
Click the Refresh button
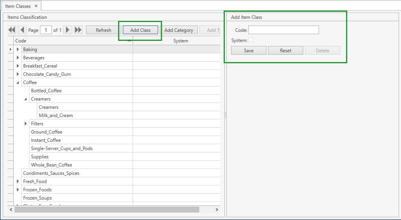click(x=104, y=30)
